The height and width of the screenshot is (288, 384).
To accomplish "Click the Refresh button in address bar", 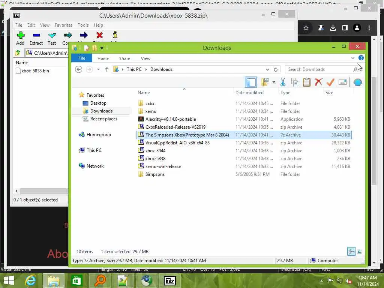I will click(276, 69).
